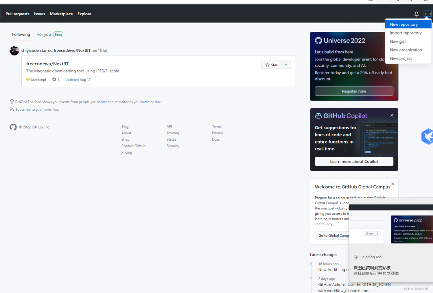Switch to the Following tab

pos(21,35)
